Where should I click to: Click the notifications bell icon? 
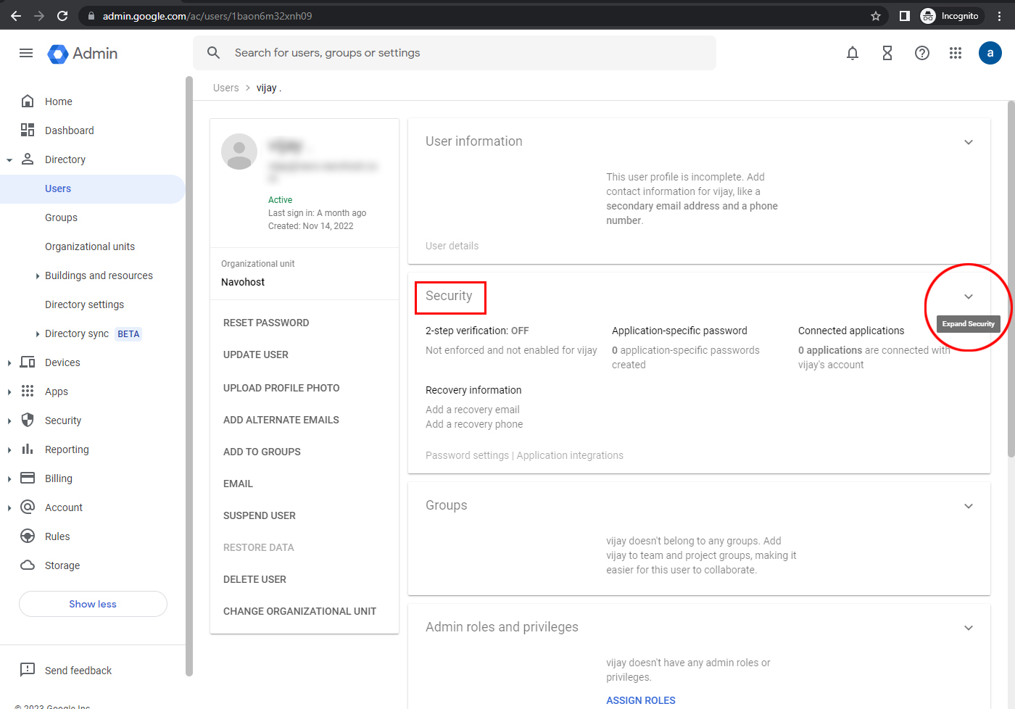[x=853, y=53]
